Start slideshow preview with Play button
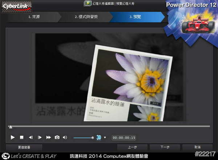The width and height of the screenshot is (218, 160). pos(13,138)
